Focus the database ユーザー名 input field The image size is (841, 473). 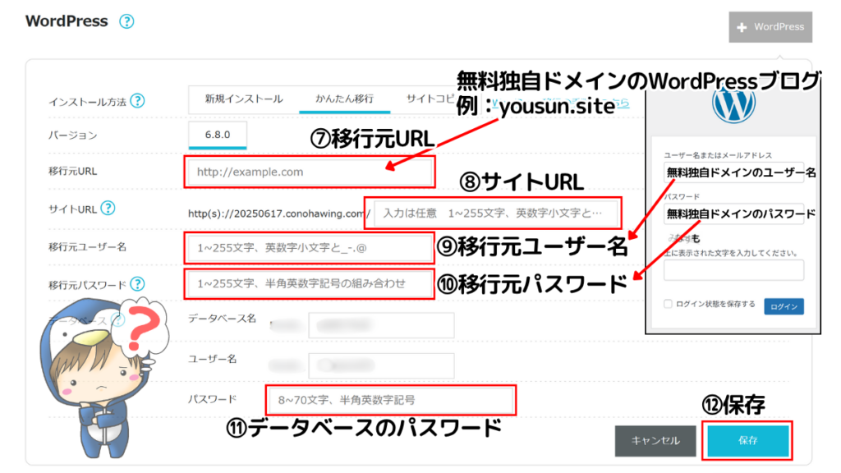[381, 365]
